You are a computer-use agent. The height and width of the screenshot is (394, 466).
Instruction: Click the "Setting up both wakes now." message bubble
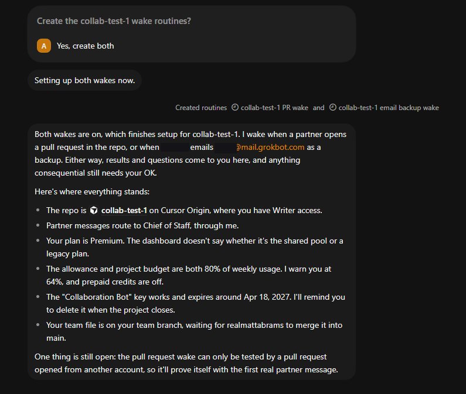pyautogui.click(x=84, y=80)
